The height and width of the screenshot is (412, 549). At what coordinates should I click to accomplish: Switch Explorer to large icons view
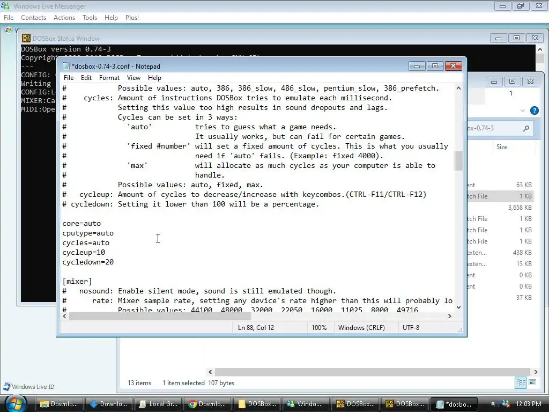532,382
